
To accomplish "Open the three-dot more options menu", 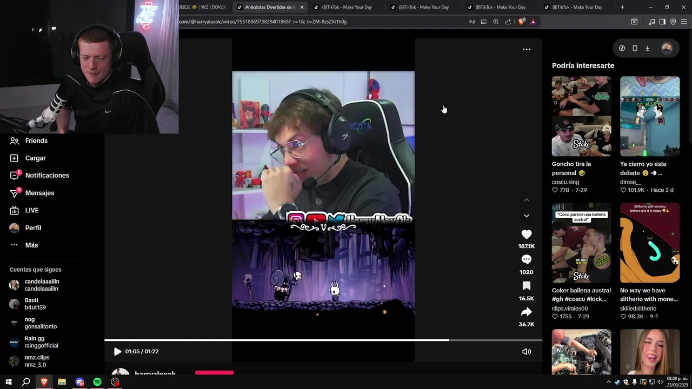I will [526, 49].
